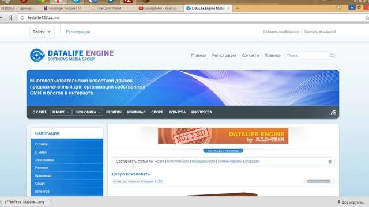Open the downloaded png file options arrow
The width and height of the screenshot is (369, 207).
click(50, 202)
